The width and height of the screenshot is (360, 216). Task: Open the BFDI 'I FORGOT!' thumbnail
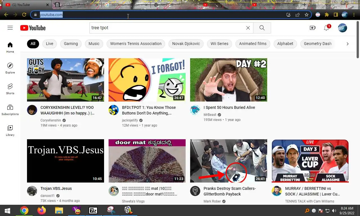coord(147,80)
